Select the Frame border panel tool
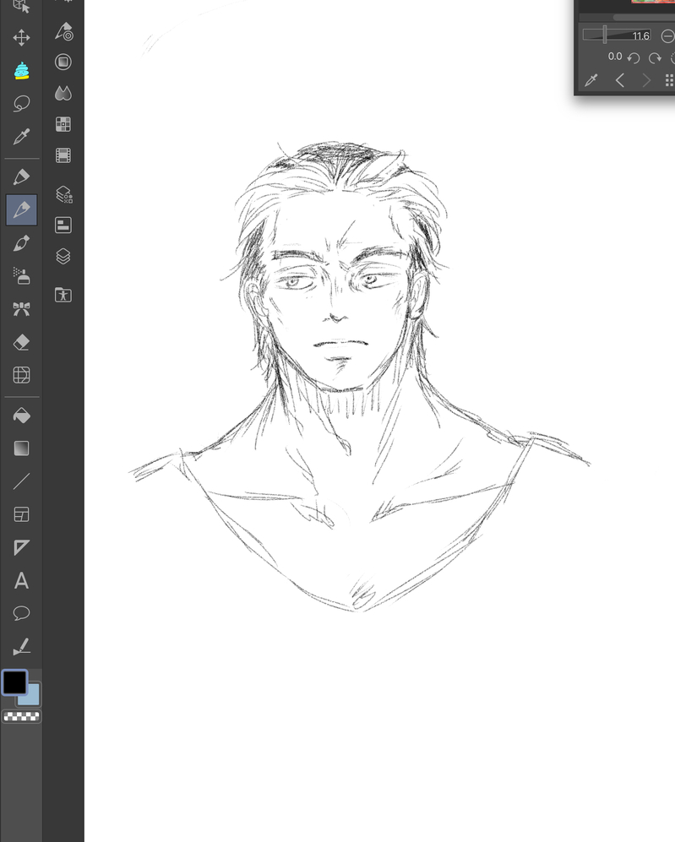 21,514
